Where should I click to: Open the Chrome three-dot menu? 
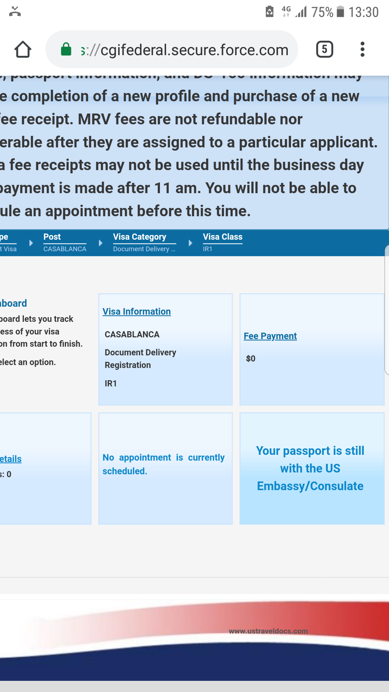click(x=362, y=49)
